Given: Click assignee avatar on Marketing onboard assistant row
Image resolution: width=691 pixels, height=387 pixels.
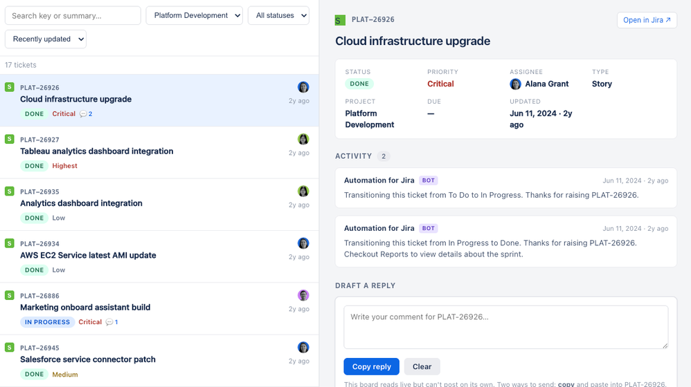Looking at the screenshot, I should coord(303,295).
